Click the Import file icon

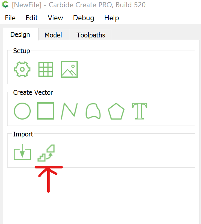point(22,153)
